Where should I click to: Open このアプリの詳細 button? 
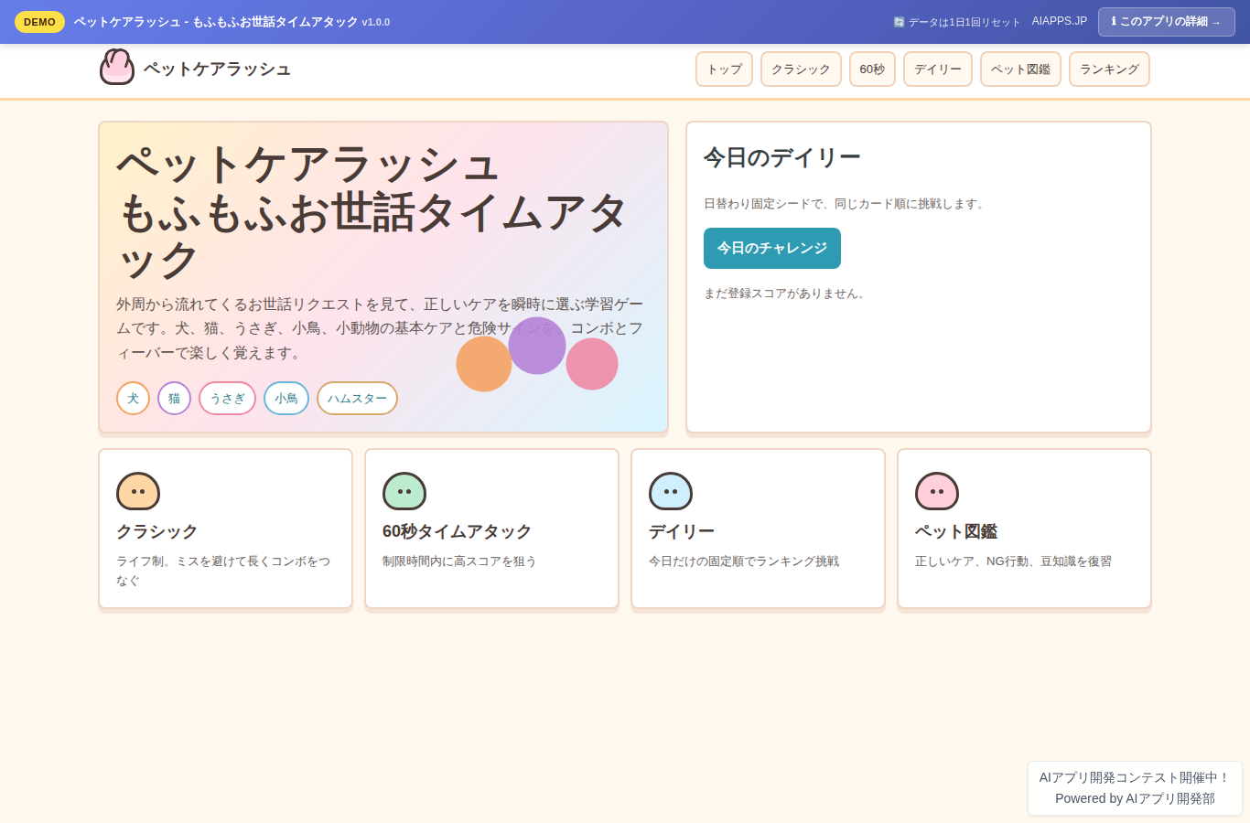[1167, 22]
